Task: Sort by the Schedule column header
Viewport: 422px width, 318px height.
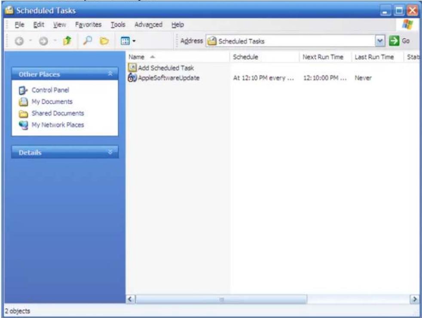Action: point(264,57)
